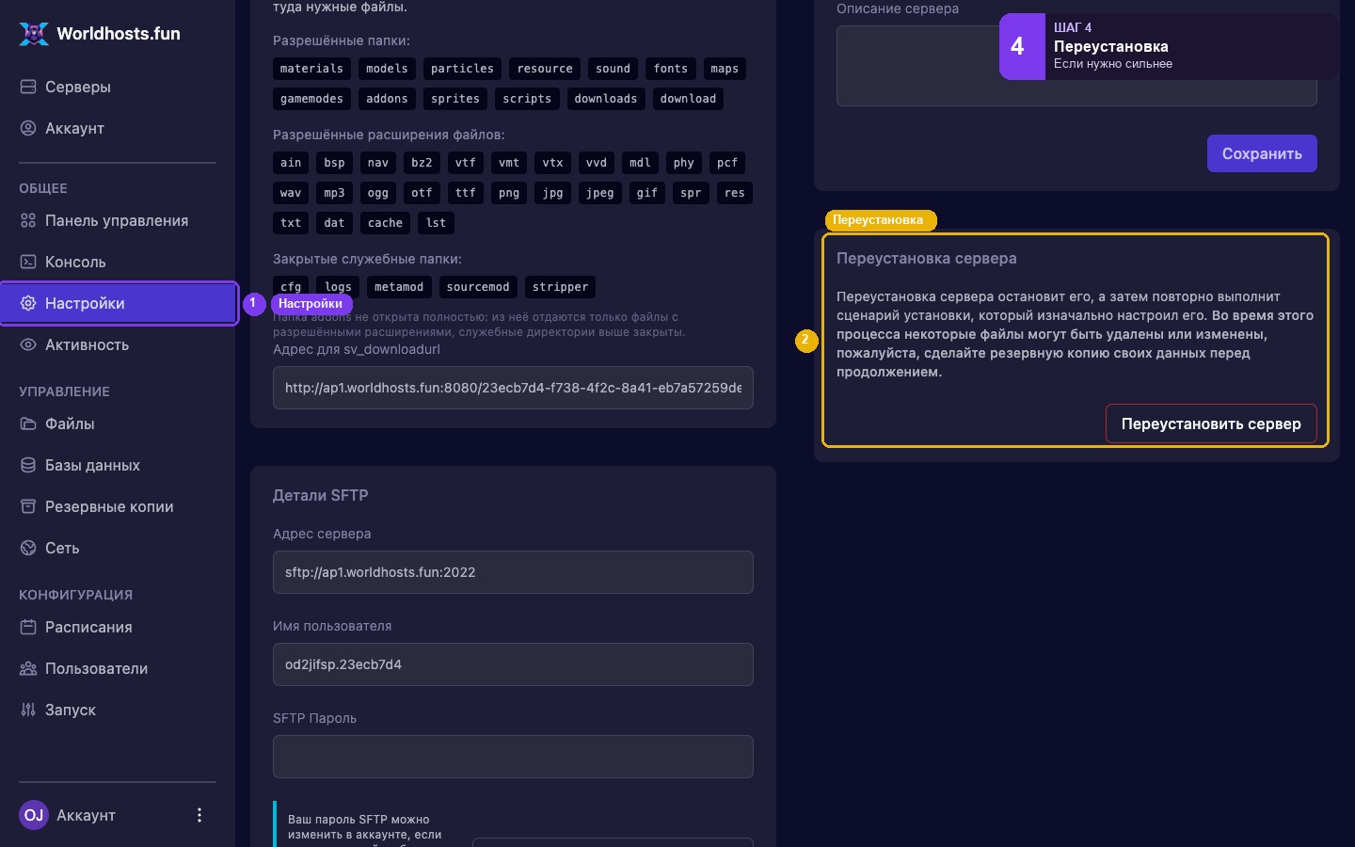Open Базы данных database icon

coord(28,465)
